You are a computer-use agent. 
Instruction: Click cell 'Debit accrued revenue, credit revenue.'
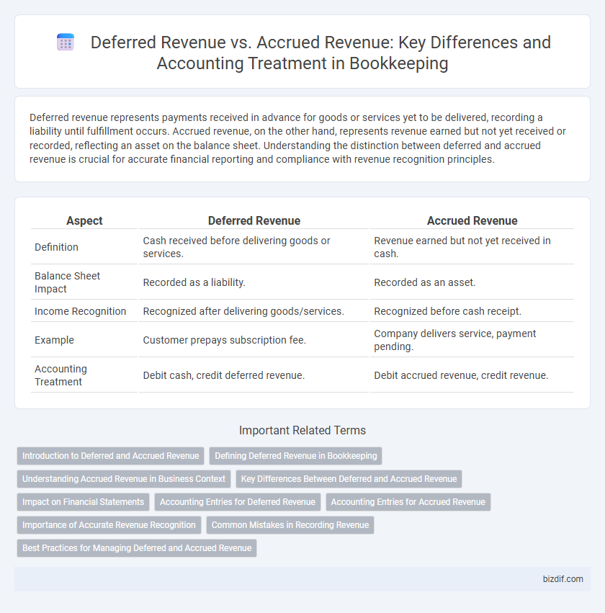pos(472,375)
